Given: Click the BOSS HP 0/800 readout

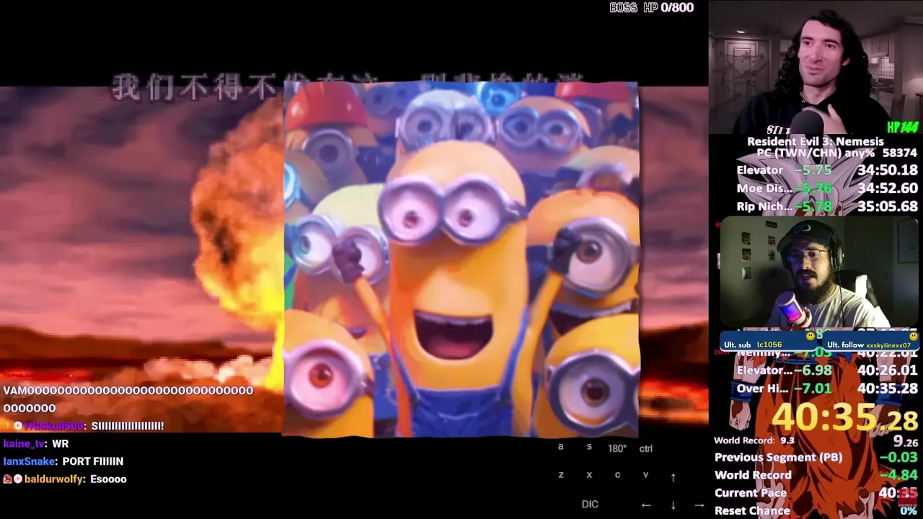Looking at the screenshot, I should (x=652, y=8).
